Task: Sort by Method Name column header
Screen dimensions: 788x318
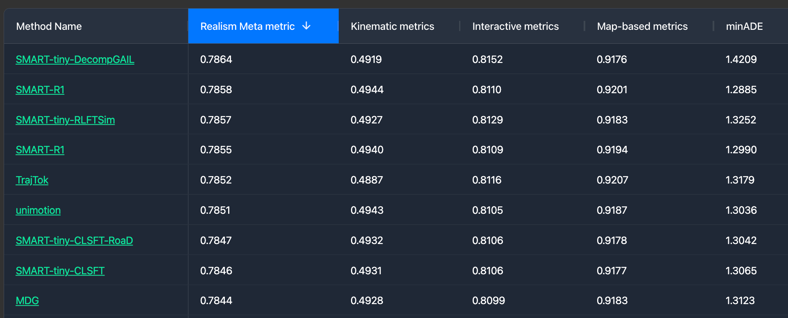Action: coord(49,27)
